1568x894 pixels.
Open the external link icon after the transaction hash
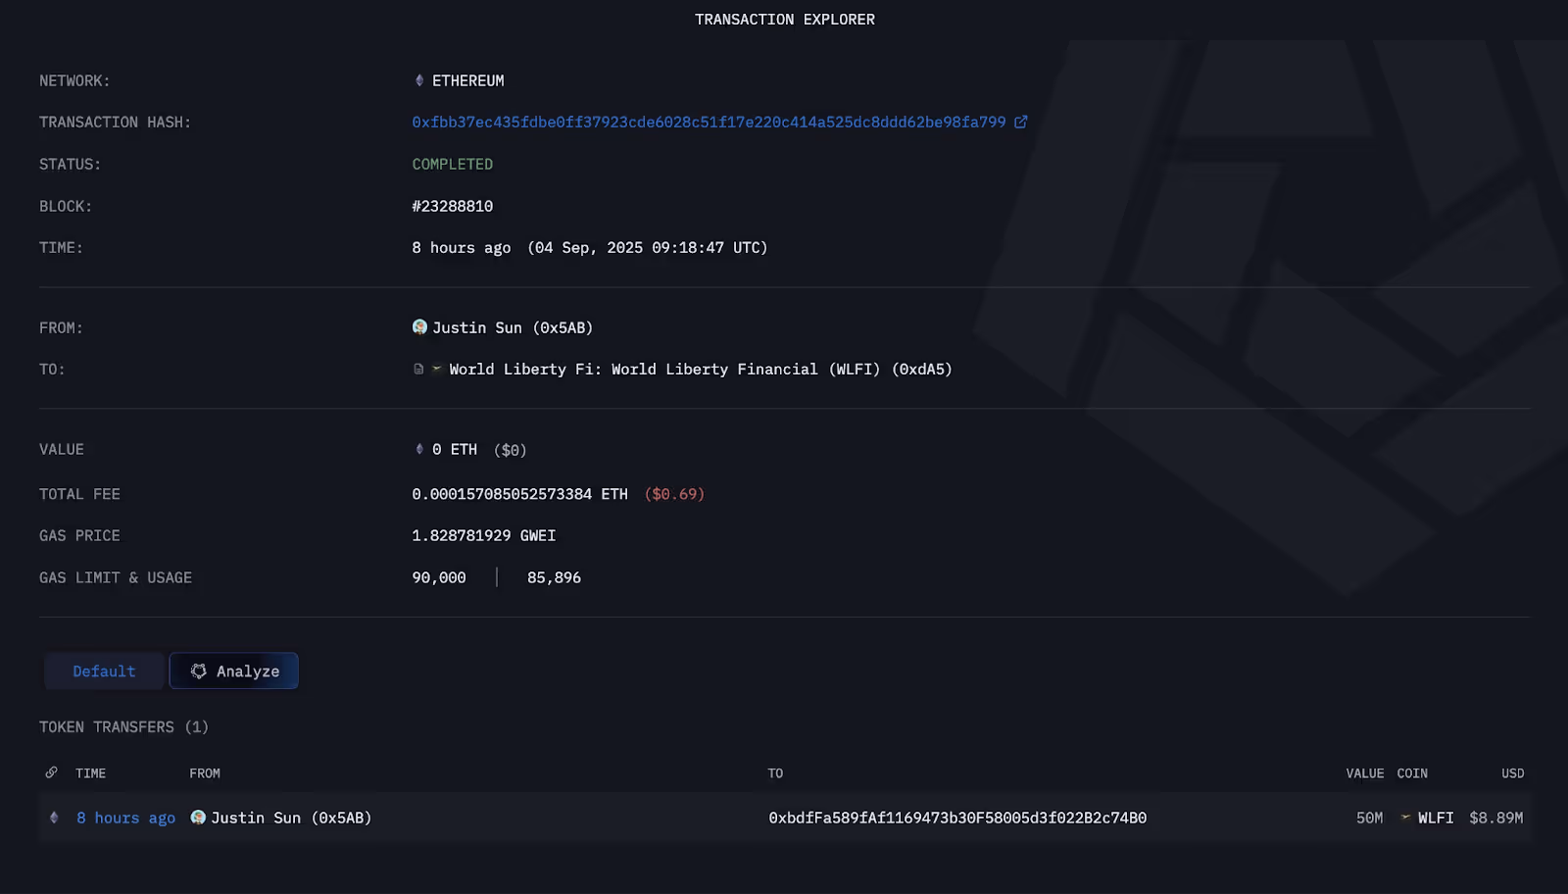coord(1021,122)
